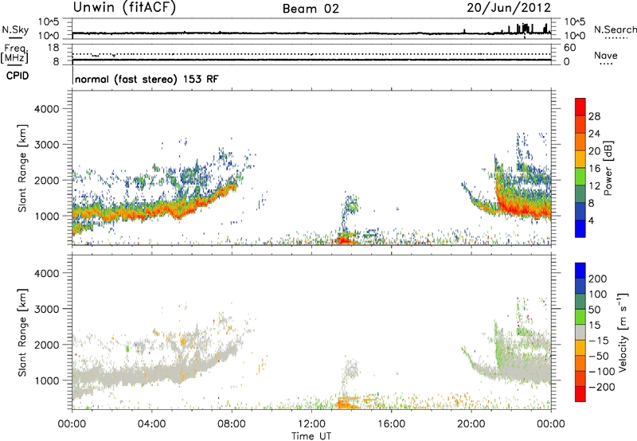637x441 pixels.
Task: Click the velocity colorbar value '200'
Action: pyautogui.click(x=598, y=279)
